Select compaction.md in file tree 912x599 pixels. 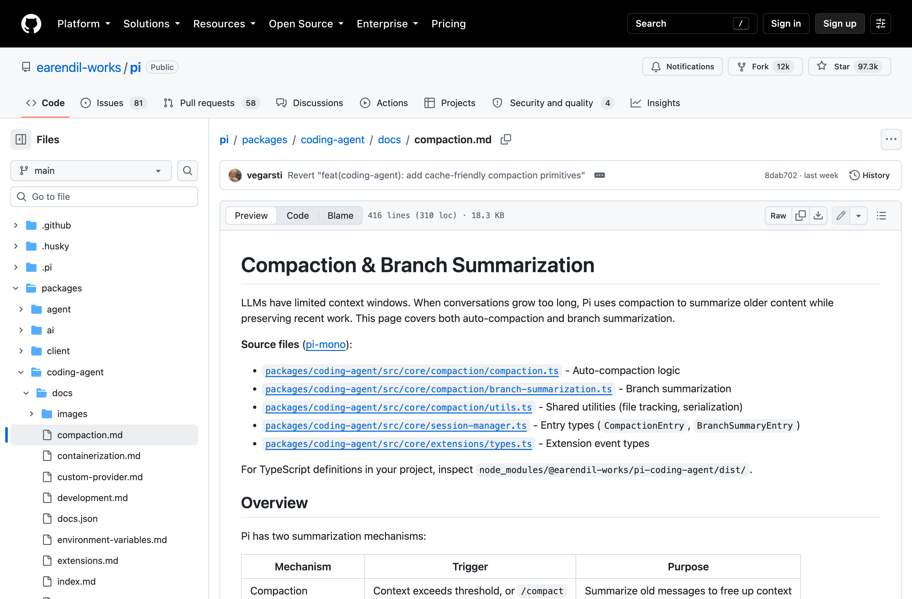(x=104, y=435)
